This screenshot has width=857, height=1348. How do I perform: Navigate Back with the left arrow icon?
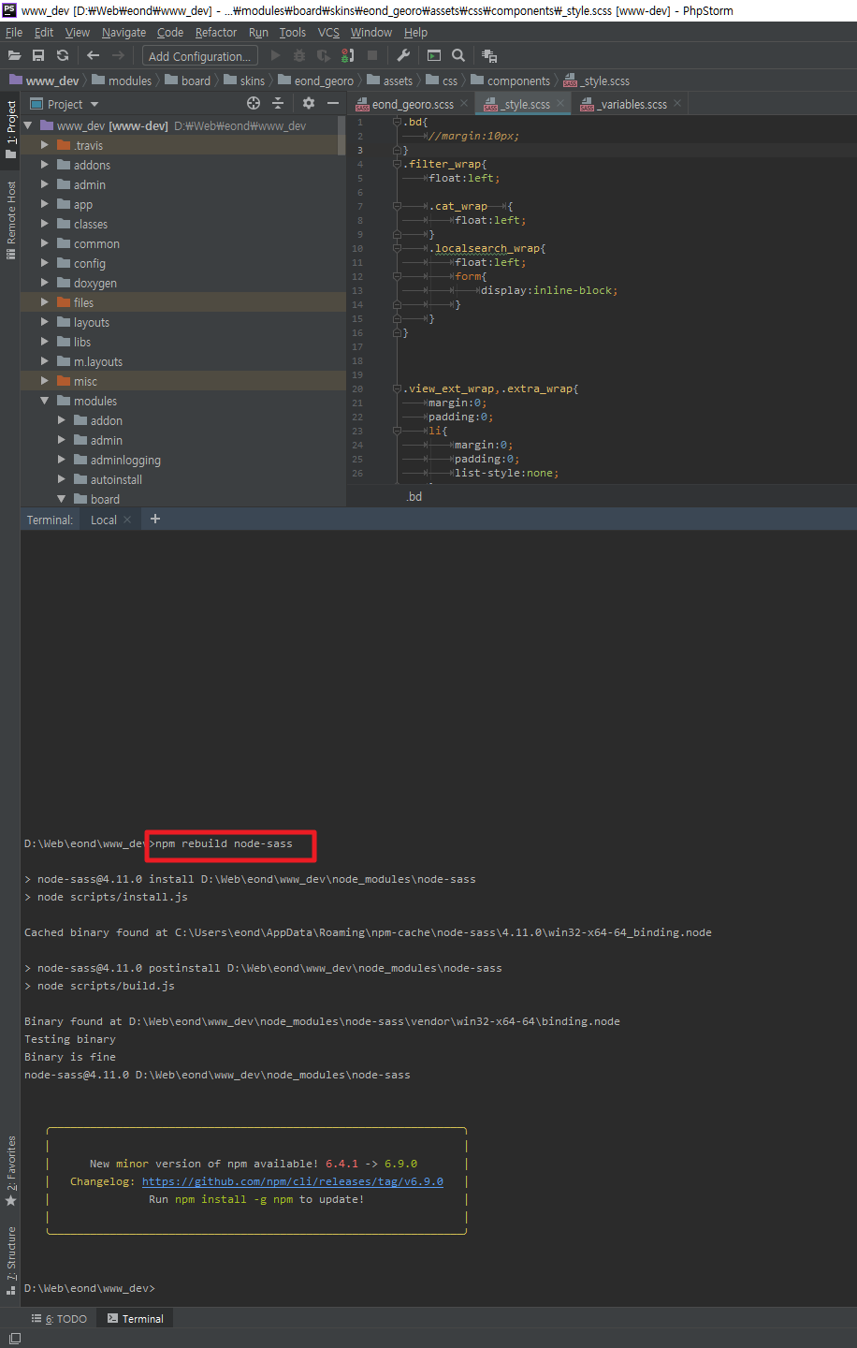93,56
